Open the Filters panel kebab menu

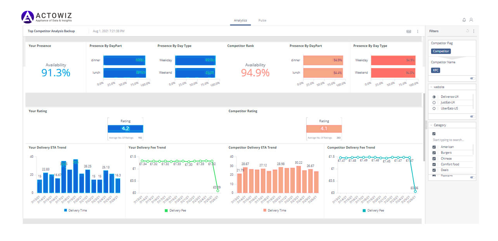point(473,31)
